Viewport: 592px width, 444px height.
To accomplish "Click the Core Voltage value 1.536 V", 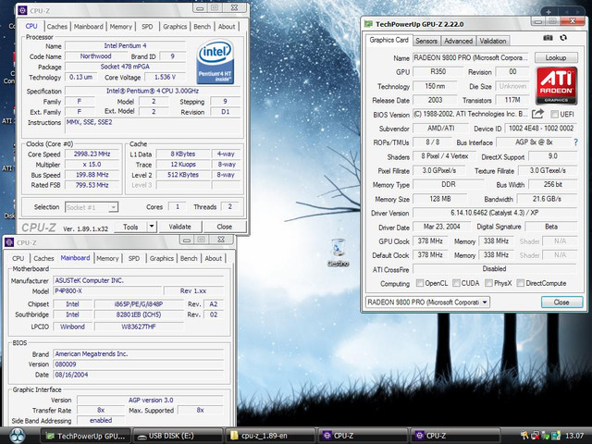I will coord(165,77).
